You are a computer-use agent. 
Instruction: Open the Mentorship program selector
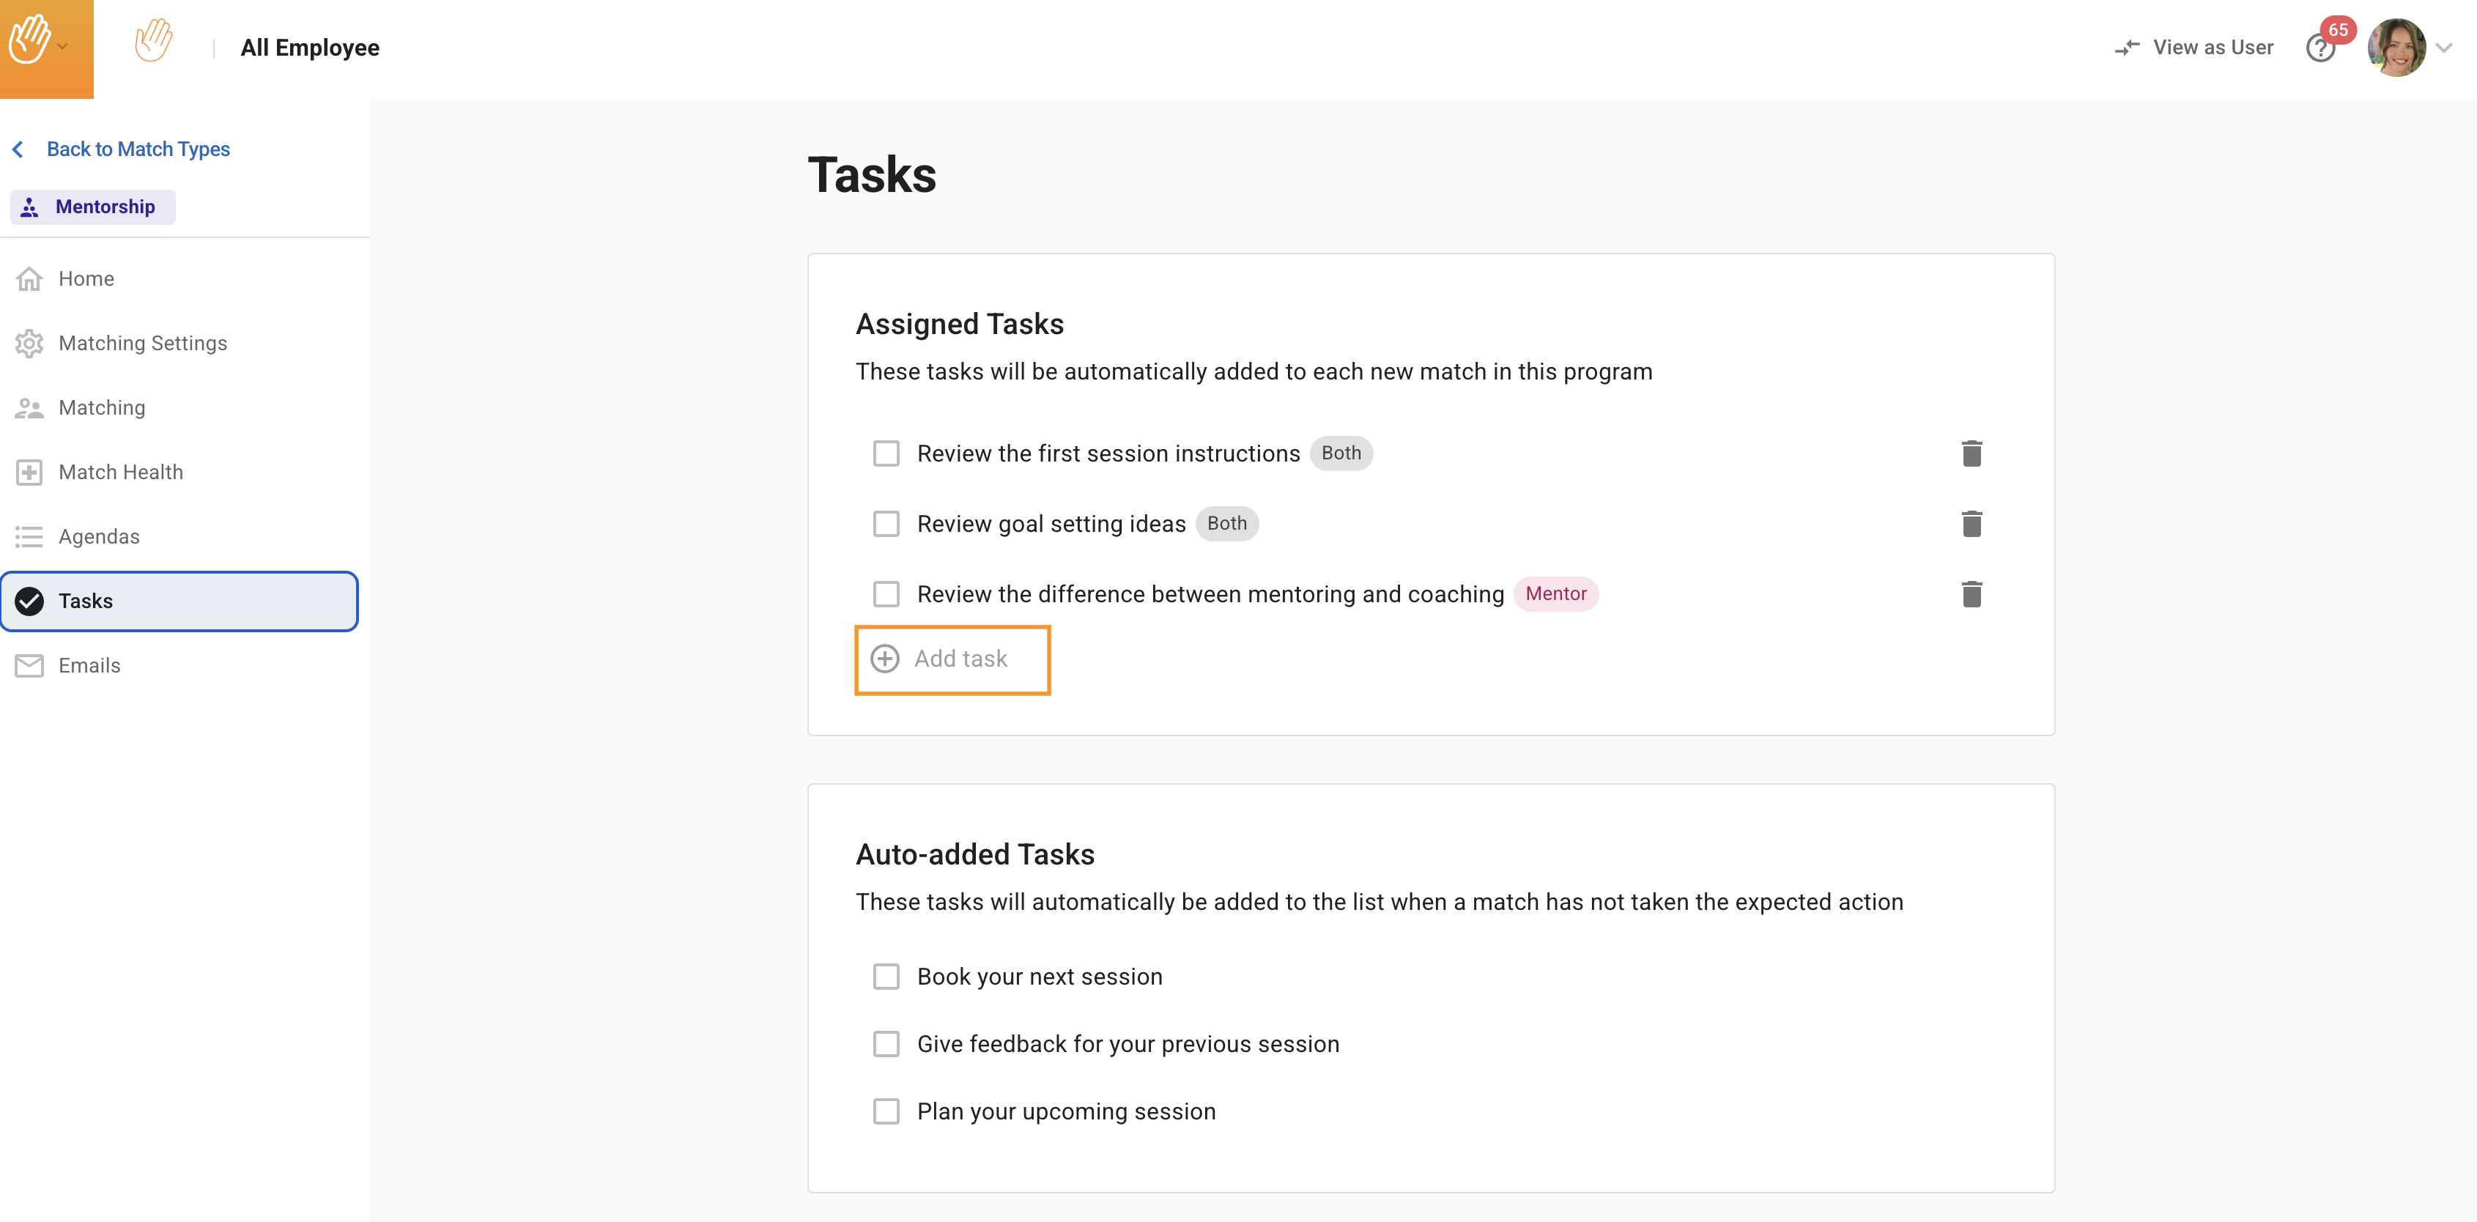click(93, 207)
